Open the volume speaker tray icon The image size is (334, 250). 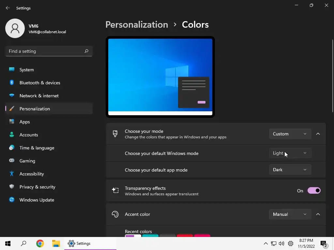tap(281, 243)
